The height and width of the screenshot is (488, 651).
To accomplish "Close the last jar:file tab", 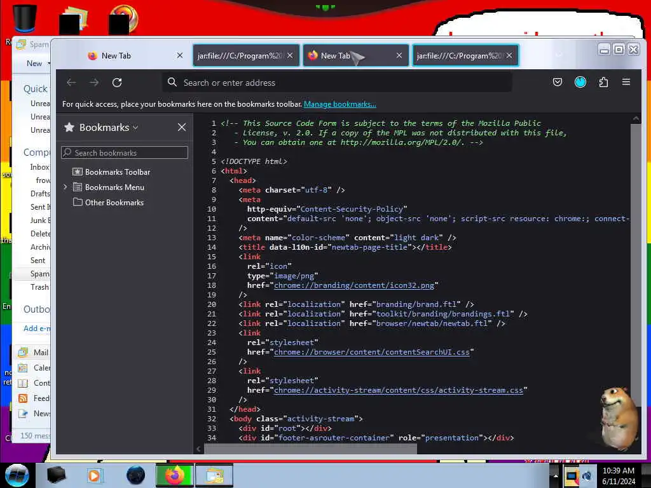I will 509,55.
